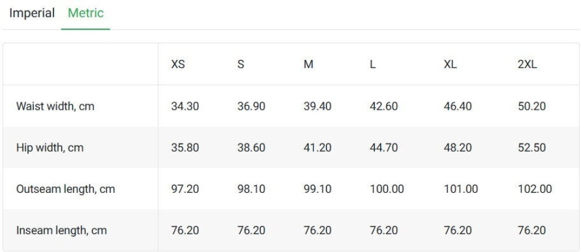The image size is (581, 252).
Task: Click waist width value 34.30 for XS
Action: point(185,107)
